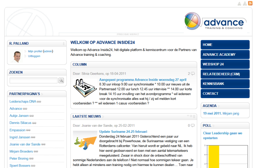Show one news item layout icon
Viewport: 257px width, 168px height.
tap(188, 116)
